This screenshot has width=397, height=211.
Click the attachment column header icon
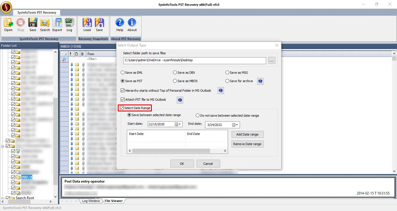(x=82, y=54)
